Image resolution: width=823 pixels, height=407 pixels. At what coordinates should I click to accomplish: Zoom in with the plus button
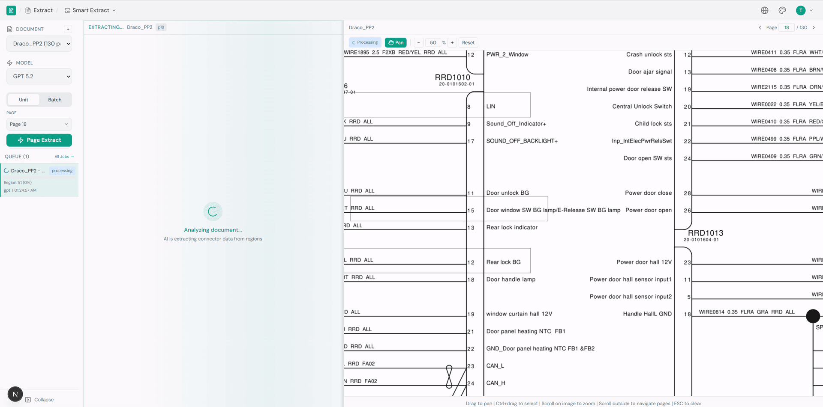coord(452,42)
